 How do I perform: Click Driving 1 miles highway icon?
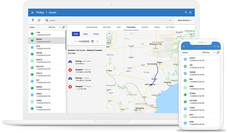(70, 78)
